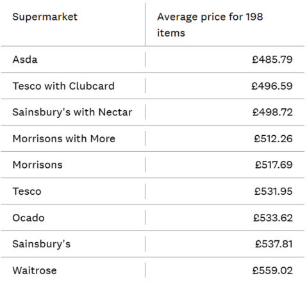Viewport: 307px width, 287px height.
Task: Select the plain Sainsbury's row name
Action: 41,244
